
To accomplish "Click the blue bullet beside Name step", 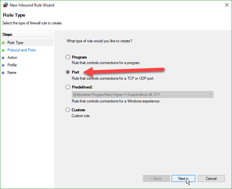I will 3,73.
